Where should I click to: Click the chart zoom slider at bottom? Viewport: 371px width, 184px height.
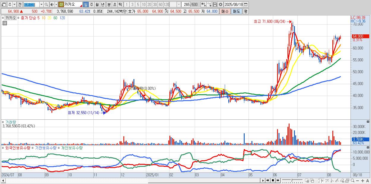[x=292, y=180]
